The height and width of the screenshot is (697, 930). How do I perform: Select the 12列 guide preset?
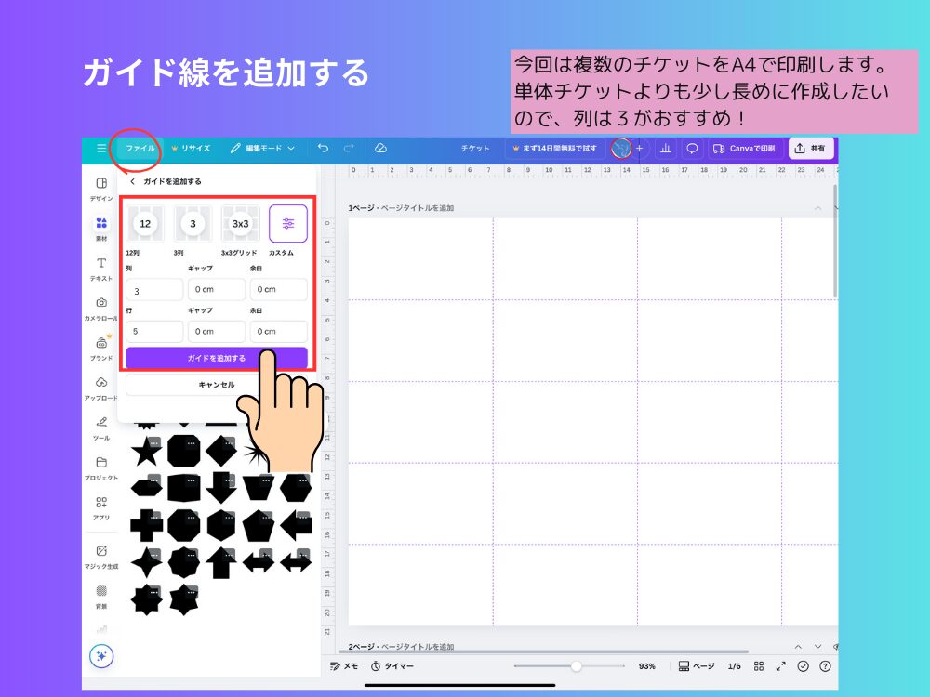pos(145,223)
